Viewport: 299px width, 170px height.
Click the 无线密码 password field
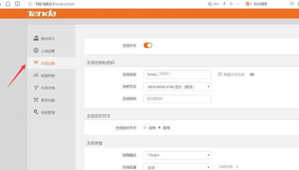(177, 99)
